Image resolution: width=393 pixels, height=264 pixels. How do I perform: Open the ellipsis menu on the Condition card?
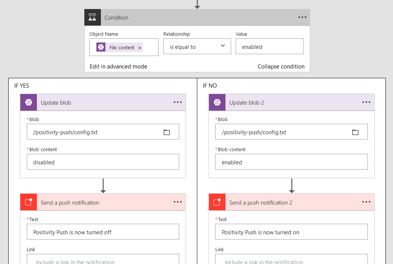[302, 17]
